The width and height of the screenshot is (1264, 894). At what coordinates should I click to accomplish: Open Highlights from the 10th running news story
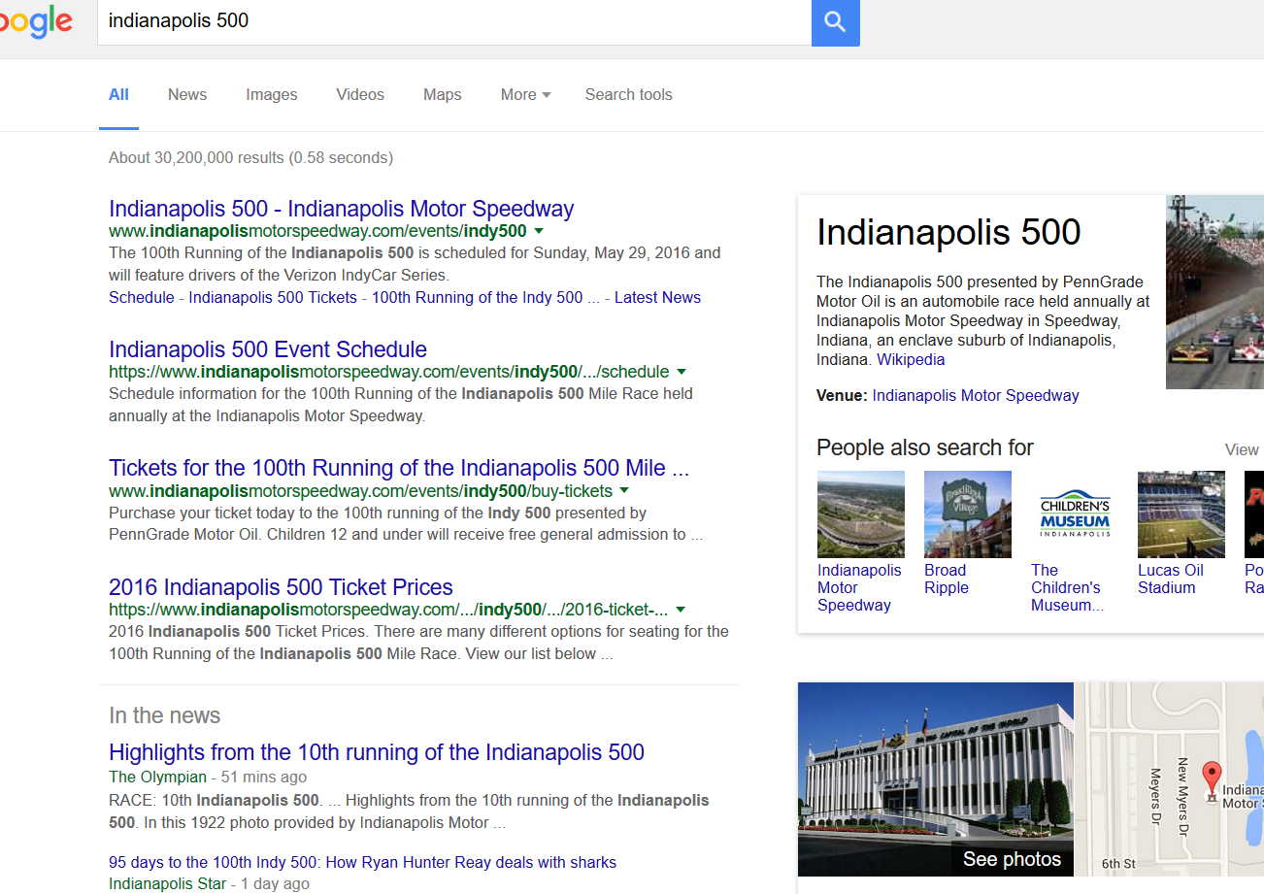coord(377,752)
